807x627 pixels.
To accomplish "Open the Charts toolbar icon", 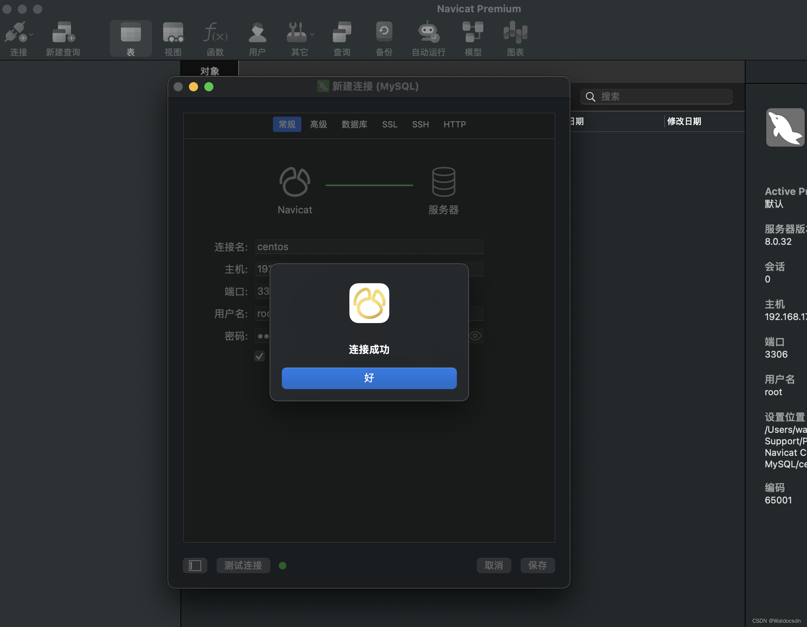I will [515, 32].
